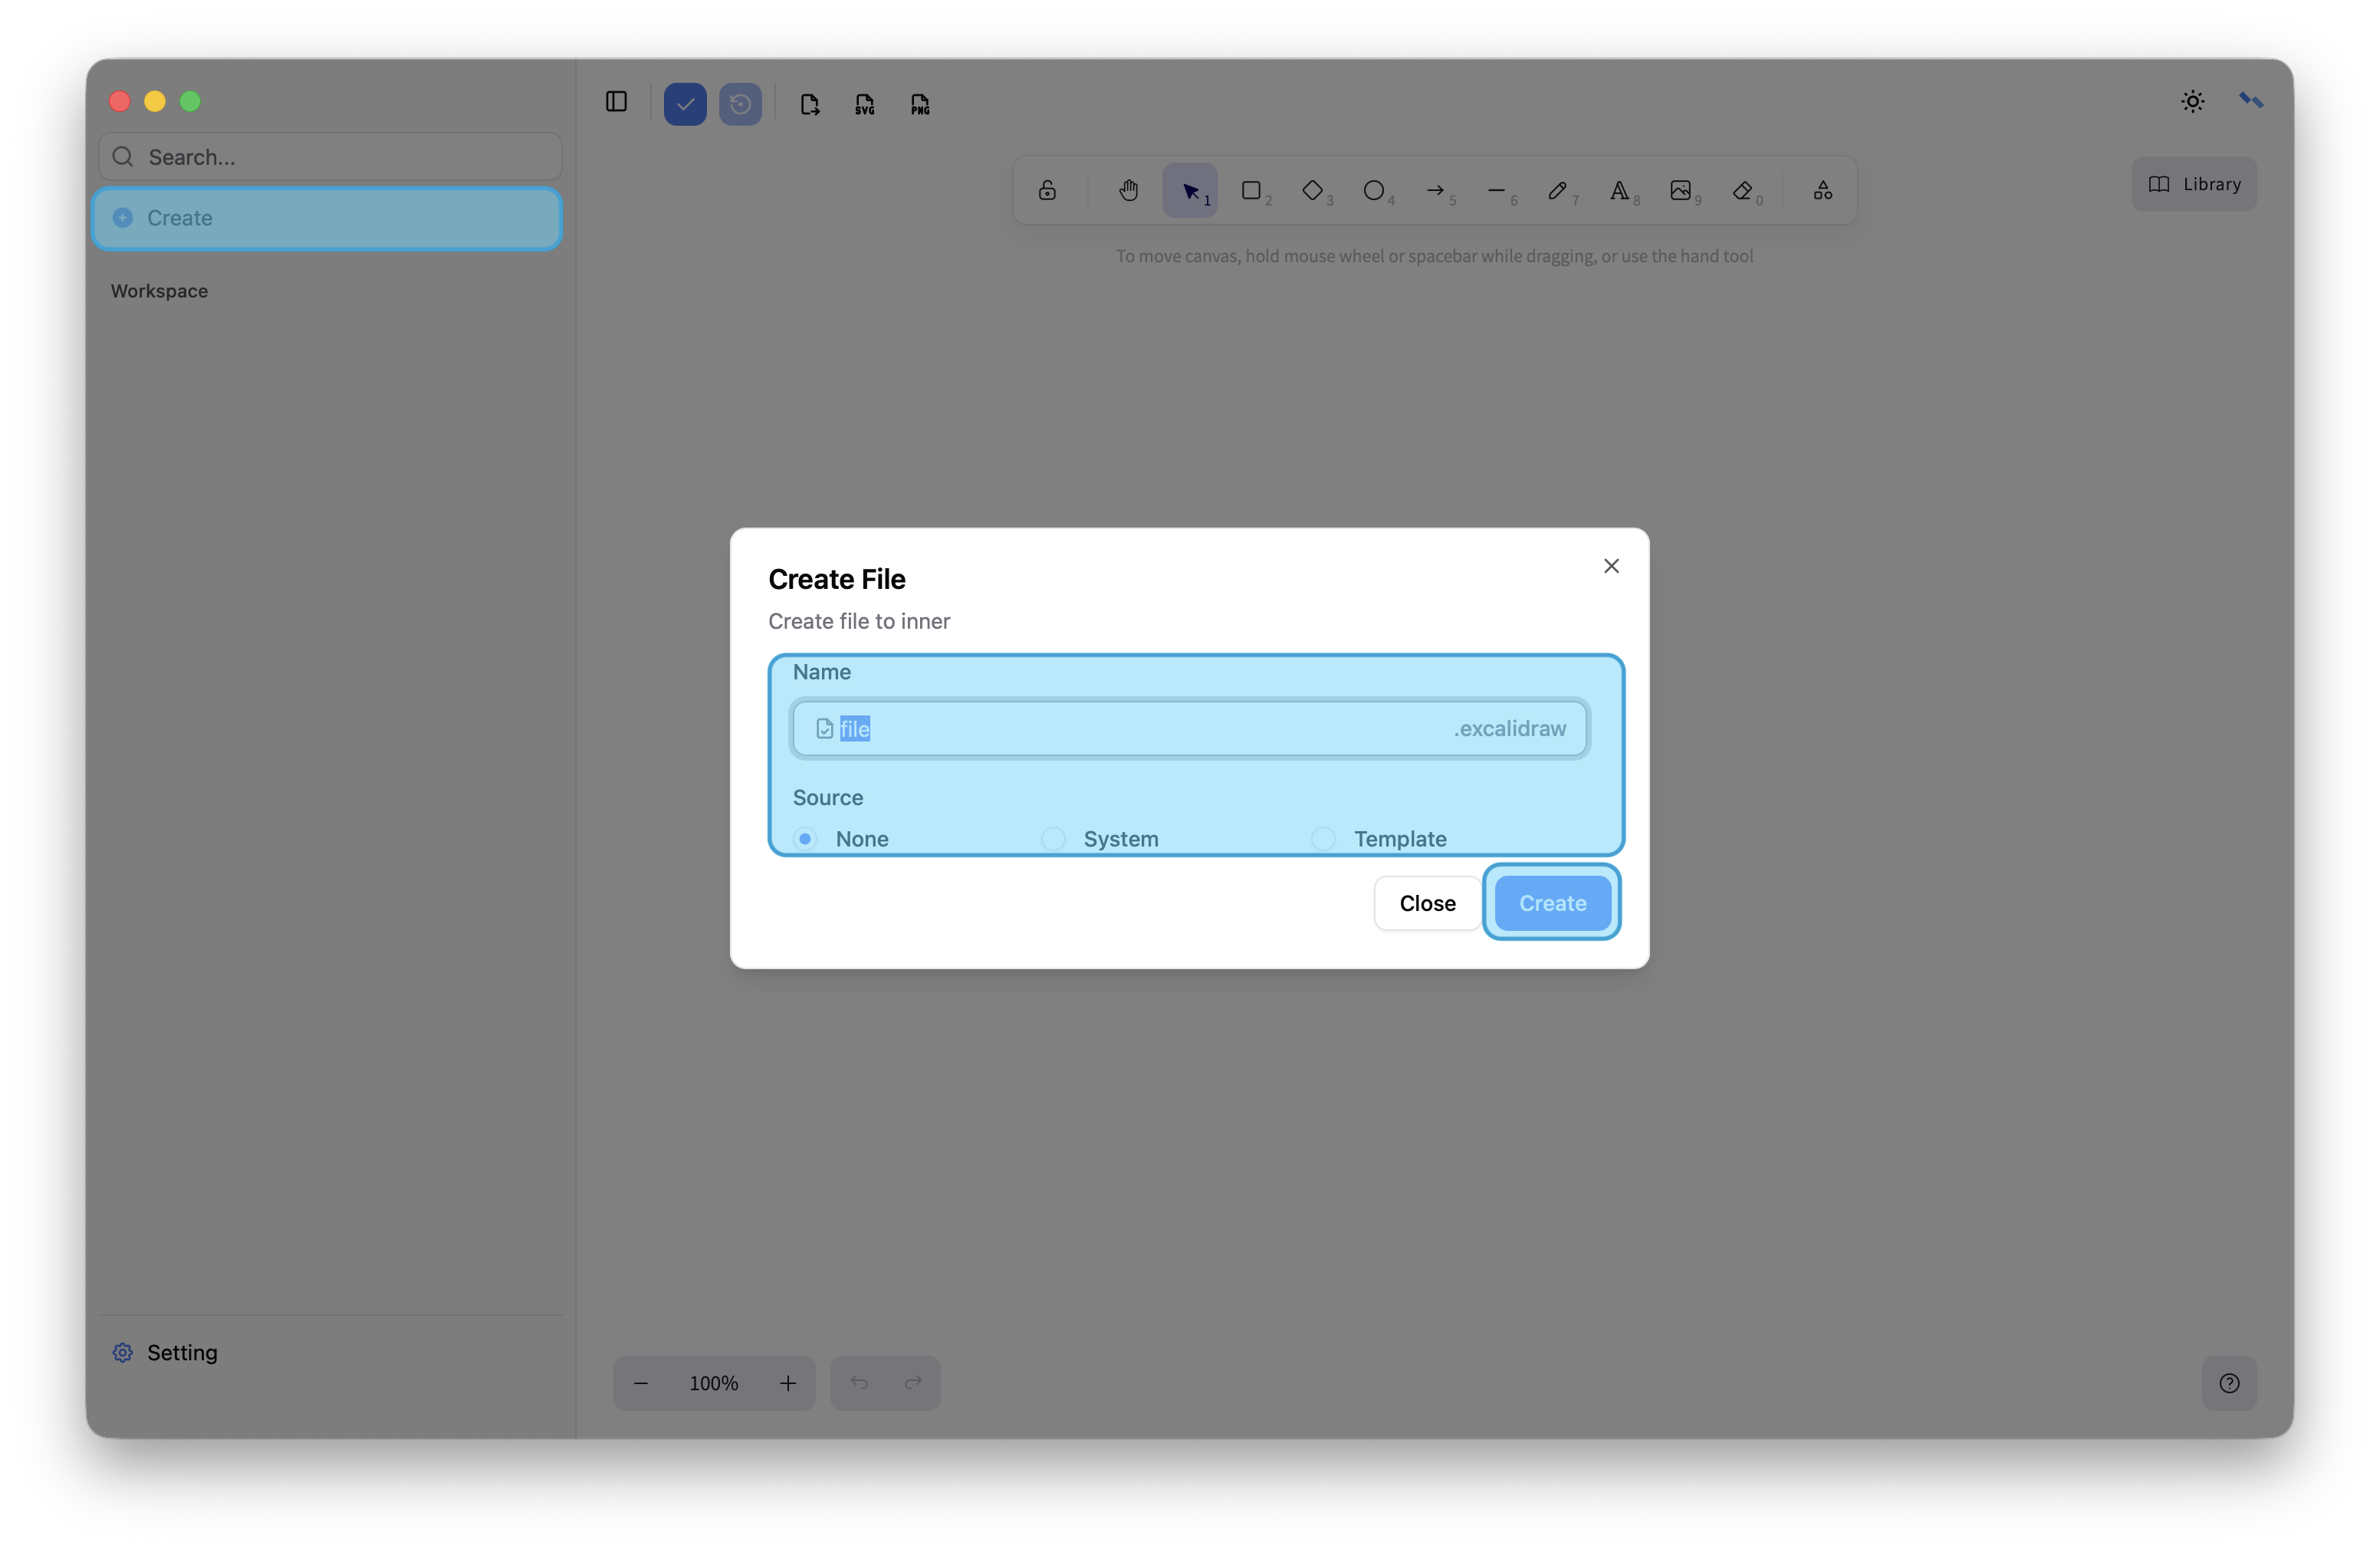Open Setting in the sidebar
Screen dimensions: 2380x1552
(181, 1352)
